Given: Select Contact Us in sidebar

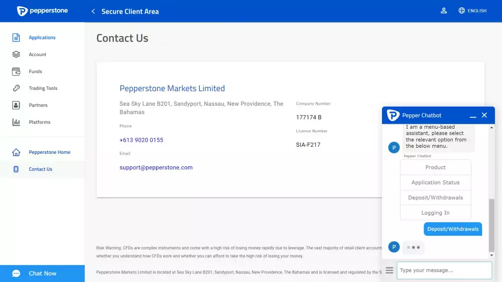Looking at the screenshot, I should point(40,169).
